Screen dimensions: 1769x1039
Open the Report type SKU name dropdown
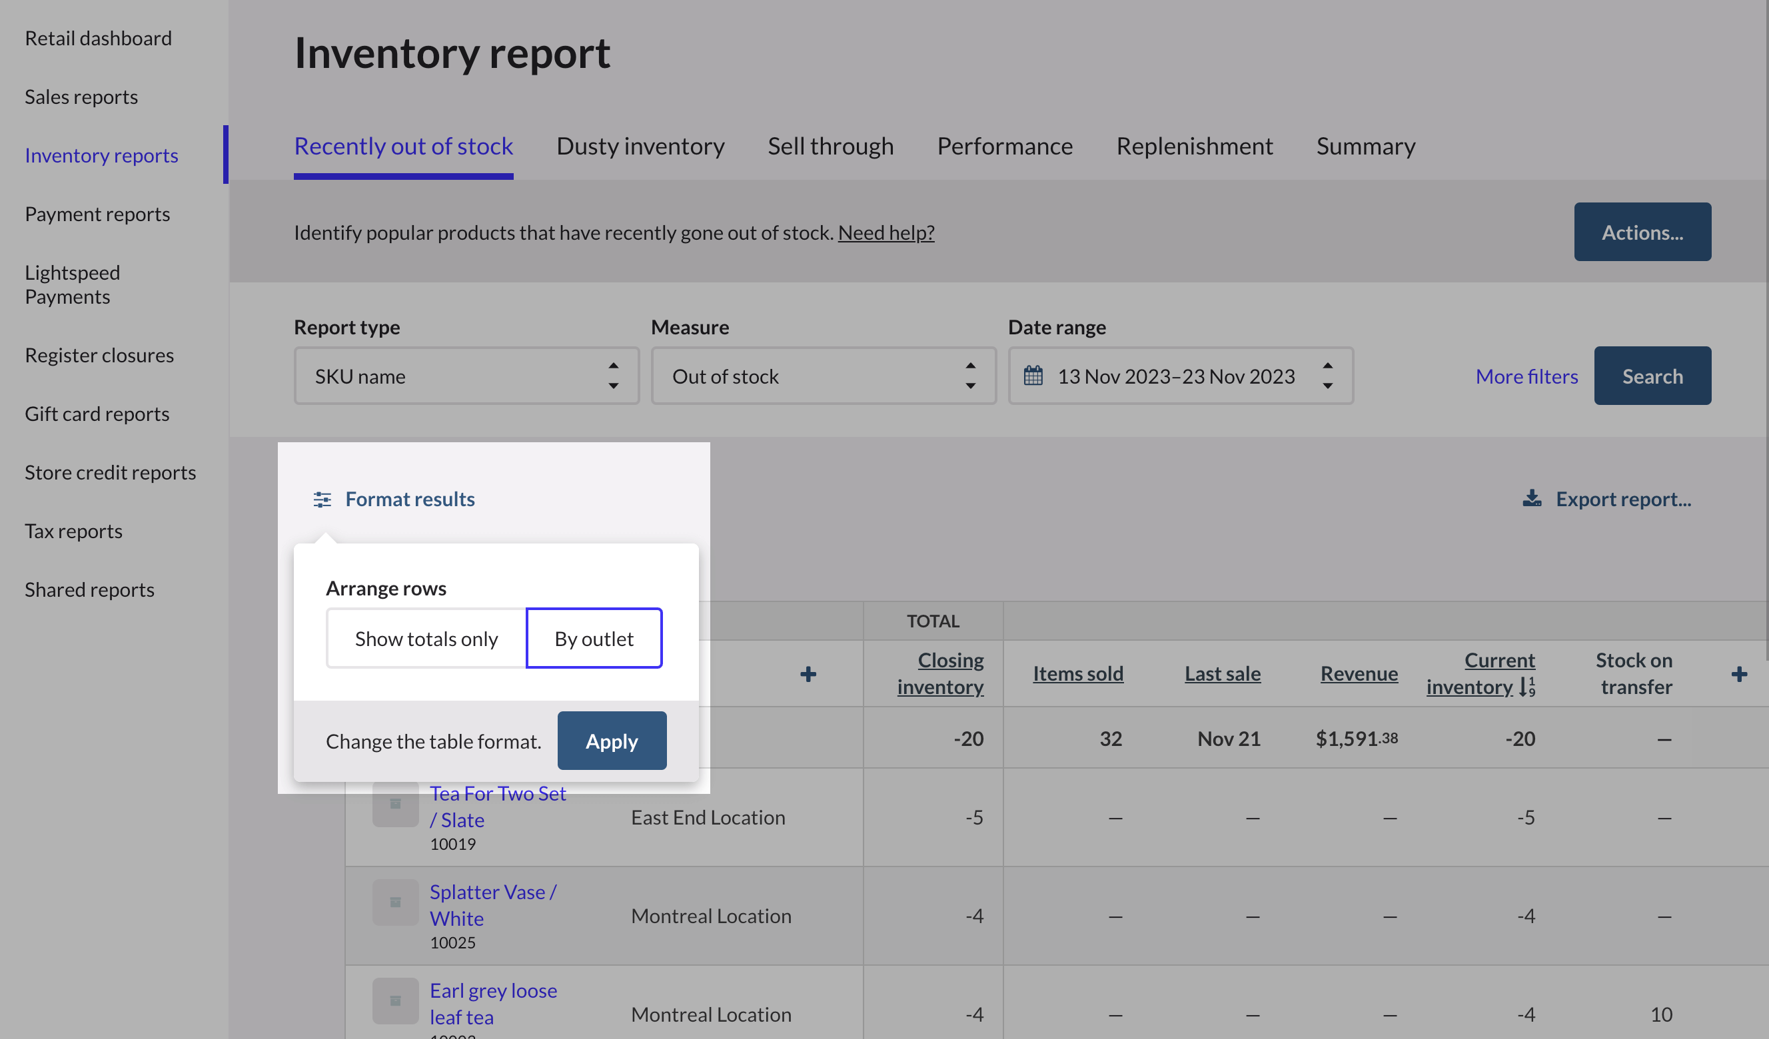pyautogui.click(x=467, y=376)
